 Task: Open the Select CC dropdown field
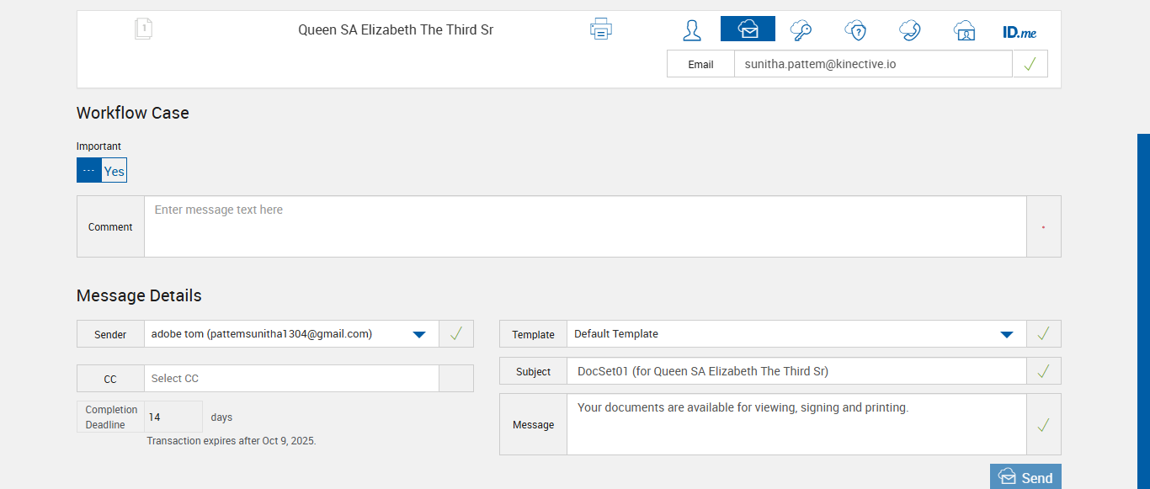pyautogui.click(x=291, y=379)
